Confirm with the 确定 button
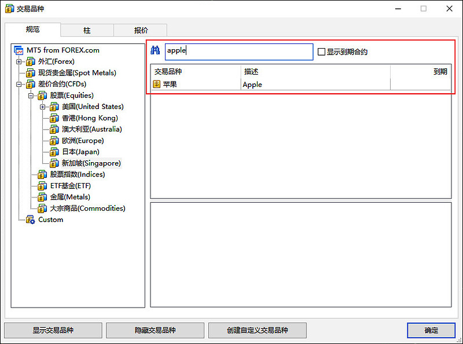 click(x=431, y=330)
